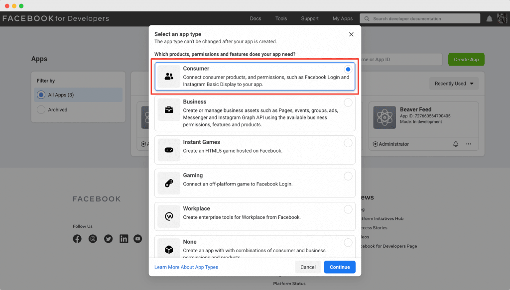Select the Gaming radio button
The width and height of the screenshot is (510, 290).
tap(348, 176)
